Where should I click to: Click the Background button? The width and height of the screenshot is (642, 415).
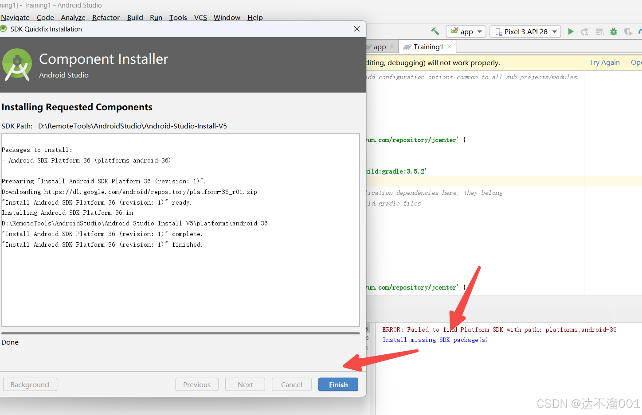click(x=30, y=384)
